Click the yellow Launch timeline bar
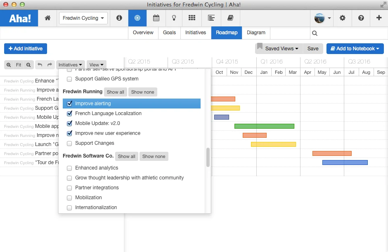The height and width of the screenshot is (252, 388). pos(273,144)
